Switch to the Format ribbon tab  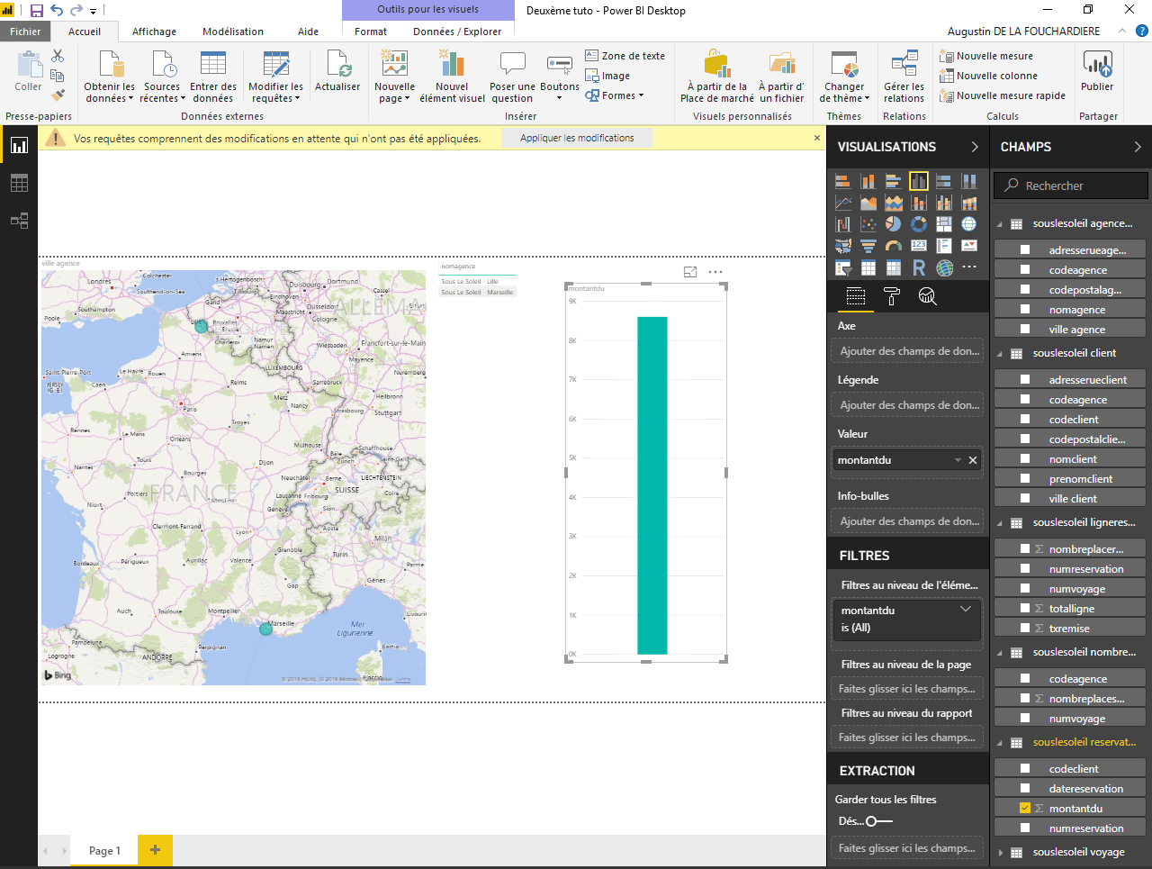[x=371, y=32]
